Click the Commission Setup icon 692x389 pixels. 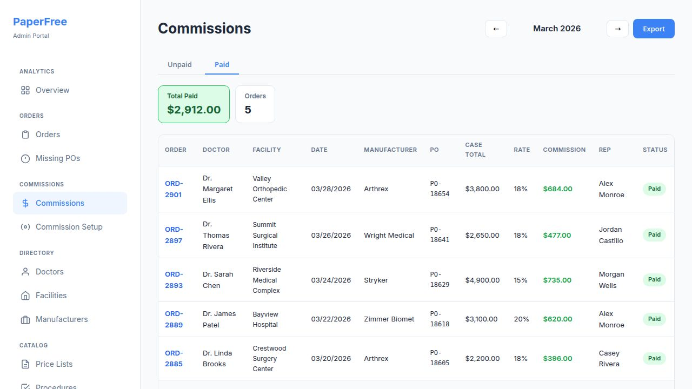25,227
